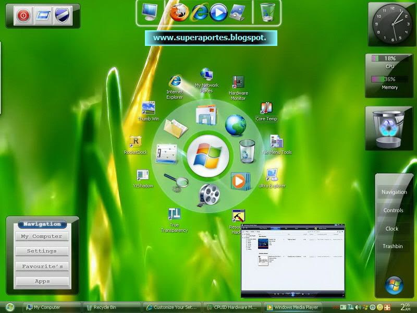This screenshot has width=417, height=313.
Task: Click the blue window icon beside the power button
Action: point(43,16)
